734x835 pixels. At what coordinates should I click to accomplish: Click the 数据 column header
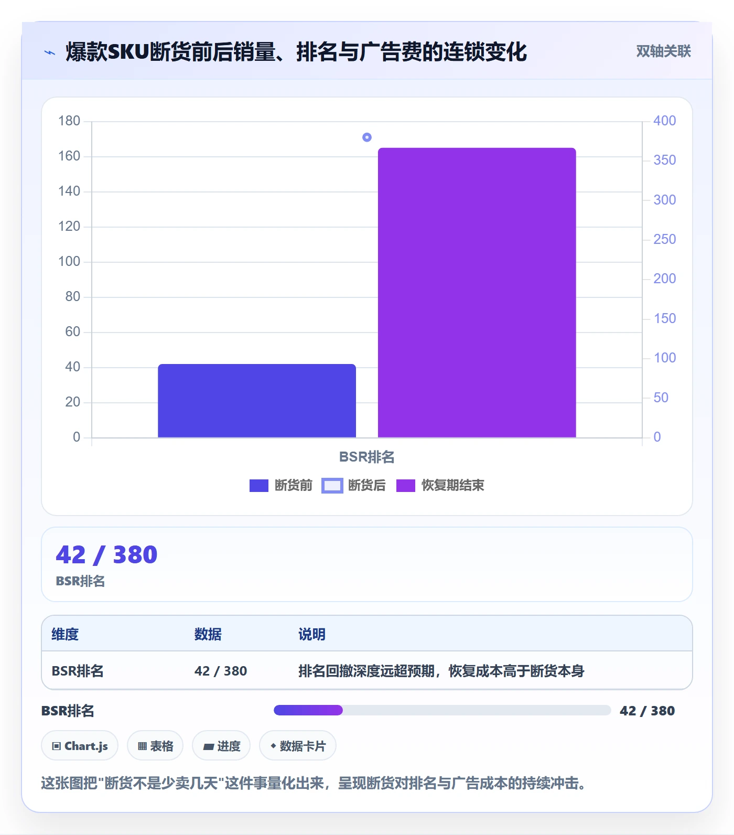click(x=208, y=634)
